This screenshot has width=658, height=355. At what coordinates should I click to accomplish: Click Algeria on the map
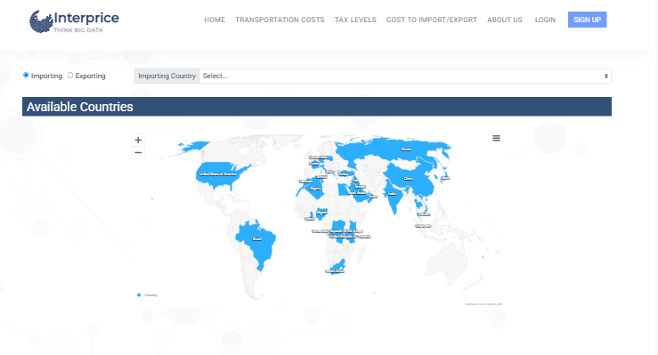pos(315,188)
